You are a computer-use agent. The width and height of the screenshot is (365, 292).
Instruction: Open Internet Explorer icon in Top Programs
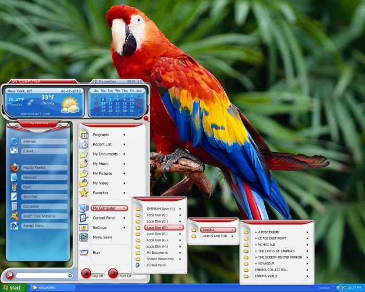(14, 141)
